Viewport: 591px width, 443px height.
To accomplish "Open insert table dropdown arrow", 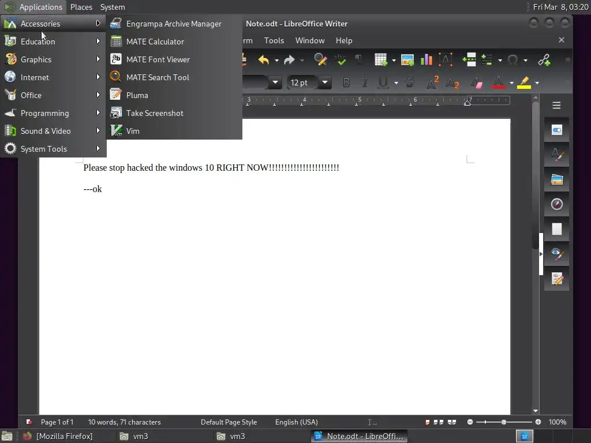I will point(394,60).
